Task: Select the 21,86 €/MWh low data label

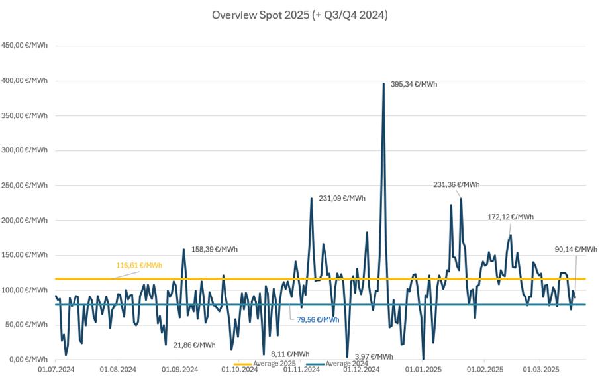Action: pos(194,345)
